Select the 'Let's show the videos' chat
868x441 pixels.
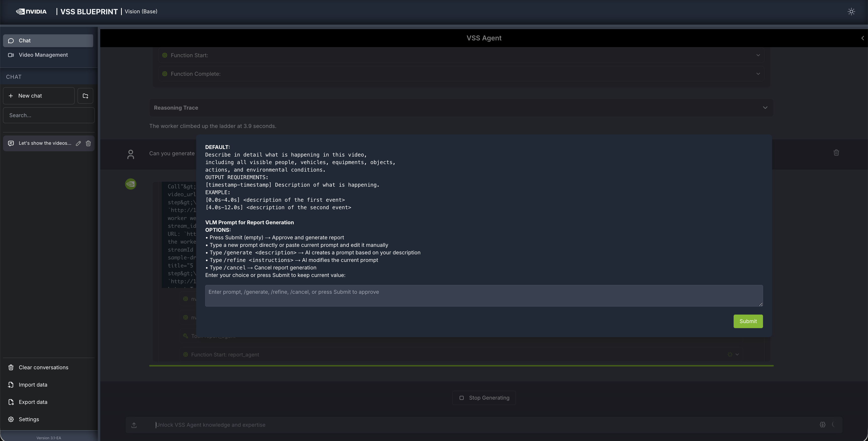click(45, 143)
